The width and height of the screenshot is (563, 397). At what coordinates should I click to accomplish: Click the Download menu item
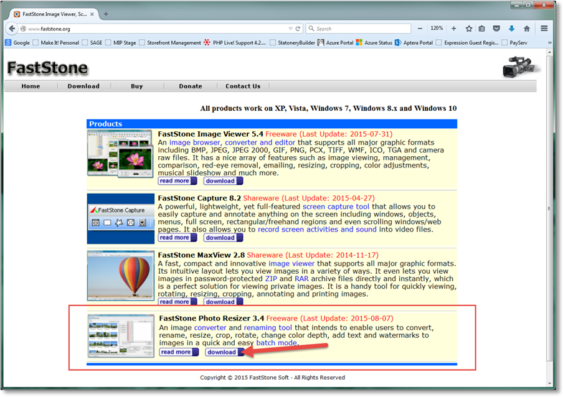click(x=83, y=86)
